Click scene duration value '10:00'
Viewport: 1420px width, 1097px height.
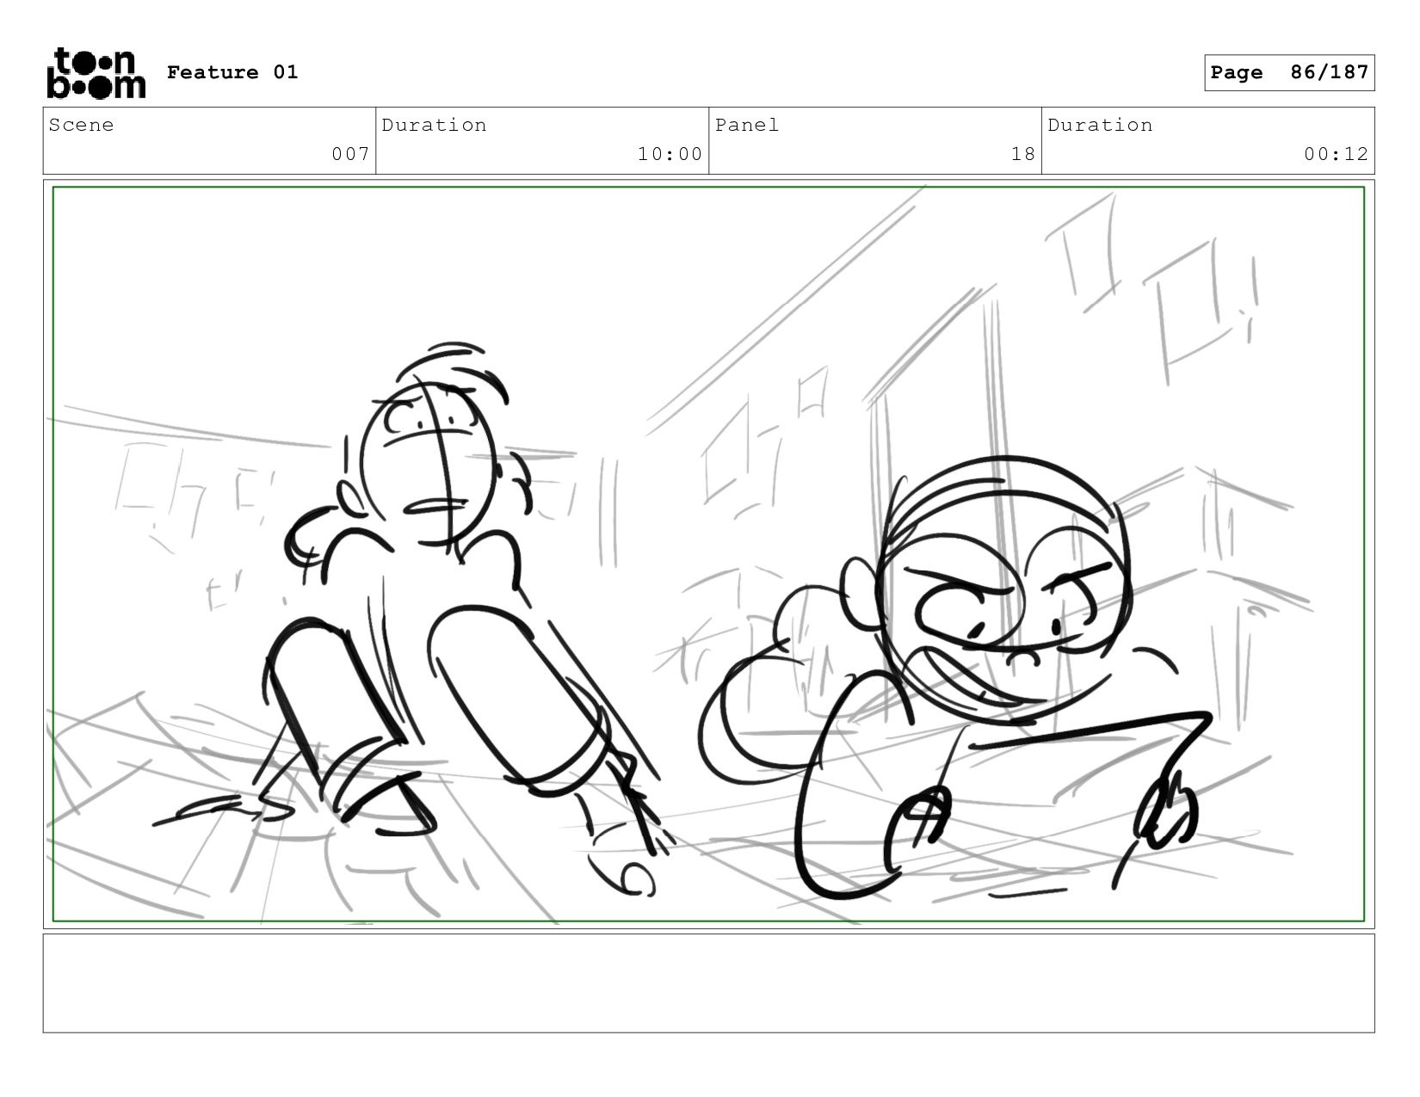point(670,154)
